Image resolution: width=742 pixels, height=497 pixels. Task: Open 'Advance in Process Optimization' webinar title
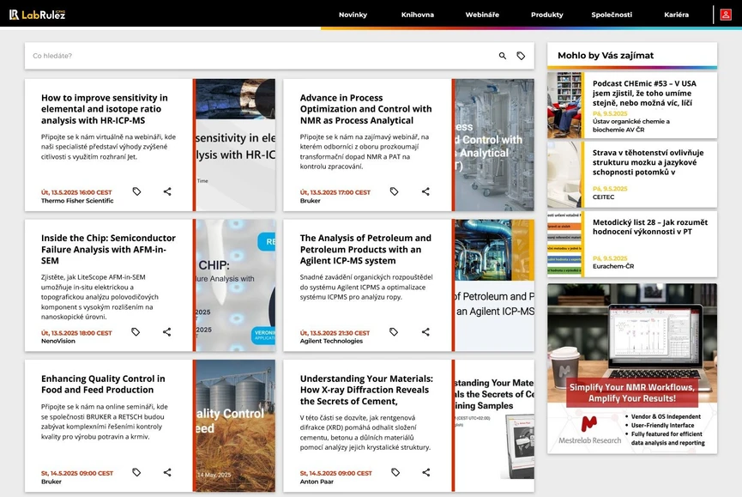365,109
